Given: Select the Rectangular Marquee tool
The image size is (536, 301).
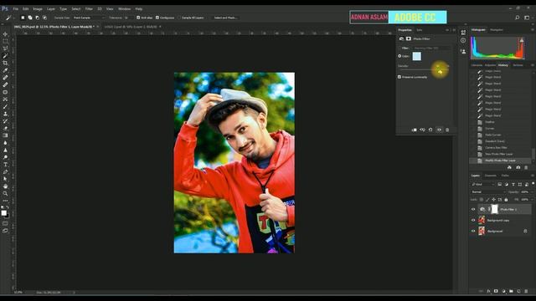Looking at the screenshot, I should tap(5, 41).
